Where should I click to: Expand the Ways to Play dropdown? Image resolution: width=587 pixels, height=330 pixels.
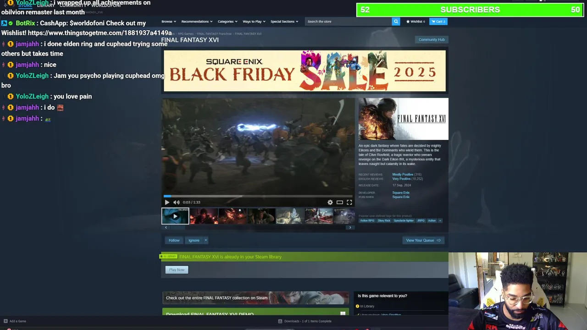254,22
